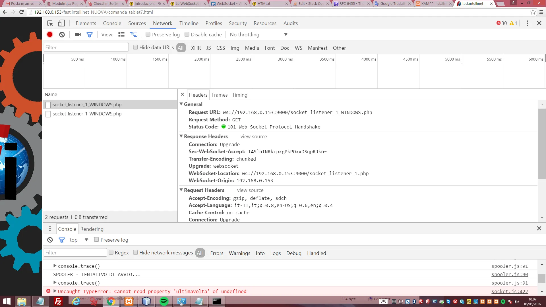Open DevTools three-dot customize menu
Viewport: 546px width, 307px height.
pos(527,23)
